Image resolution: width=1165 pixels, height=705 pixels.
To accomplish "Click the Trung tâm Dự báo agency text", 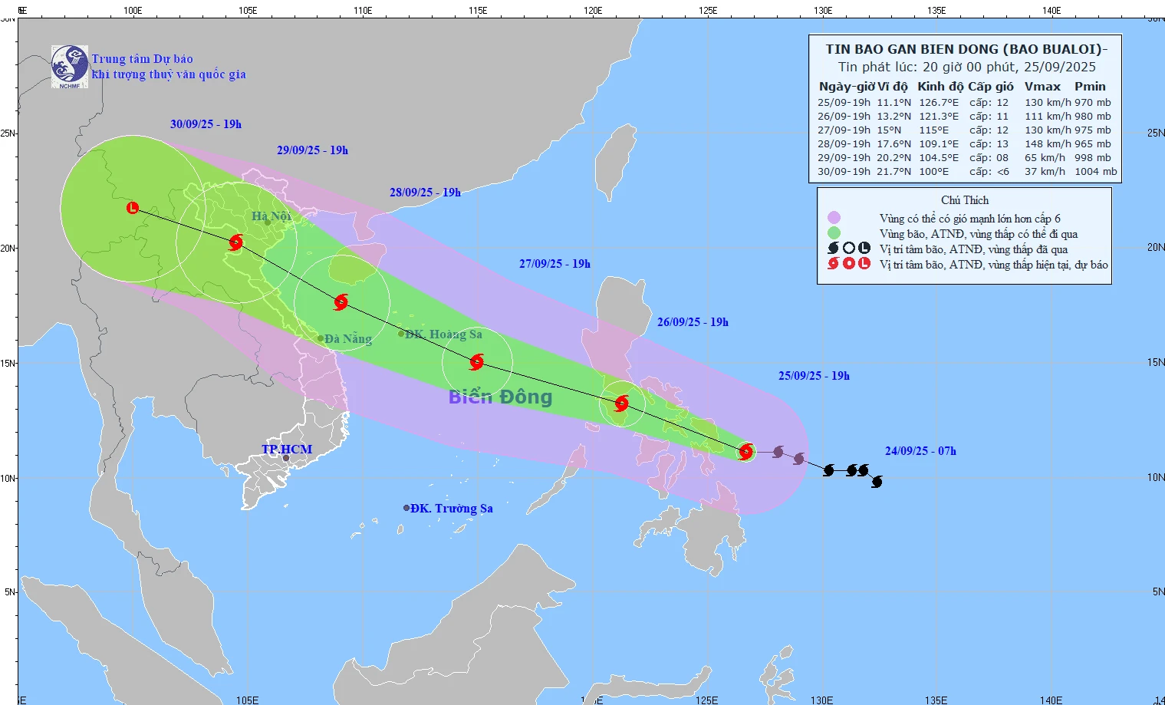I will tap(143, 59).
